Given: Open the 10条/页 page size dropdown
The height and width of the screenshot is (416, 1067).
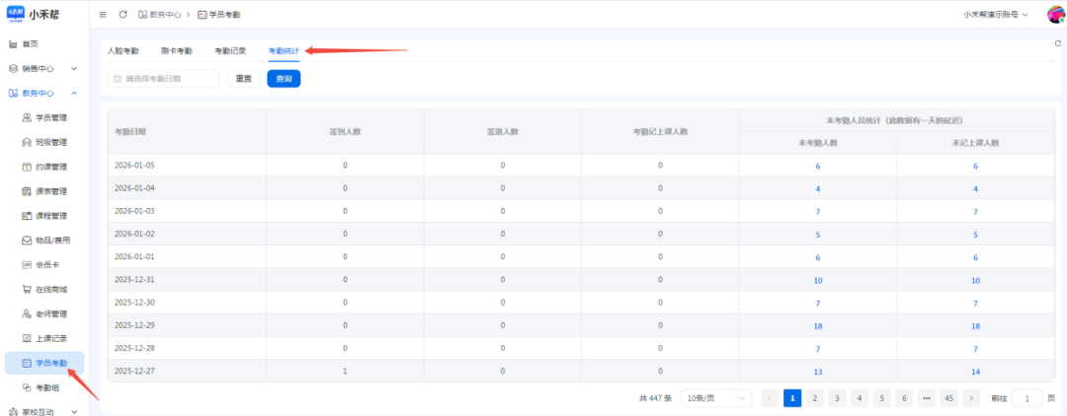Looking at the screenshot, I should (715, 398).
